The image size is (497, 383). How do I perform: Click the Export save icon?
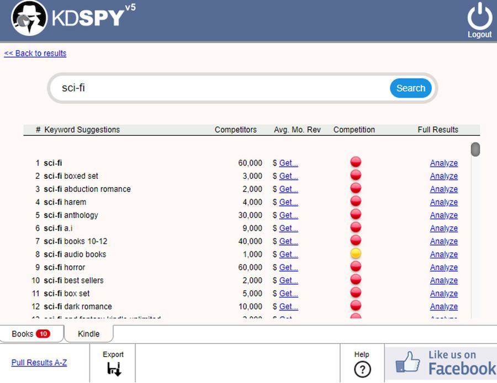[x=113, y=367]
